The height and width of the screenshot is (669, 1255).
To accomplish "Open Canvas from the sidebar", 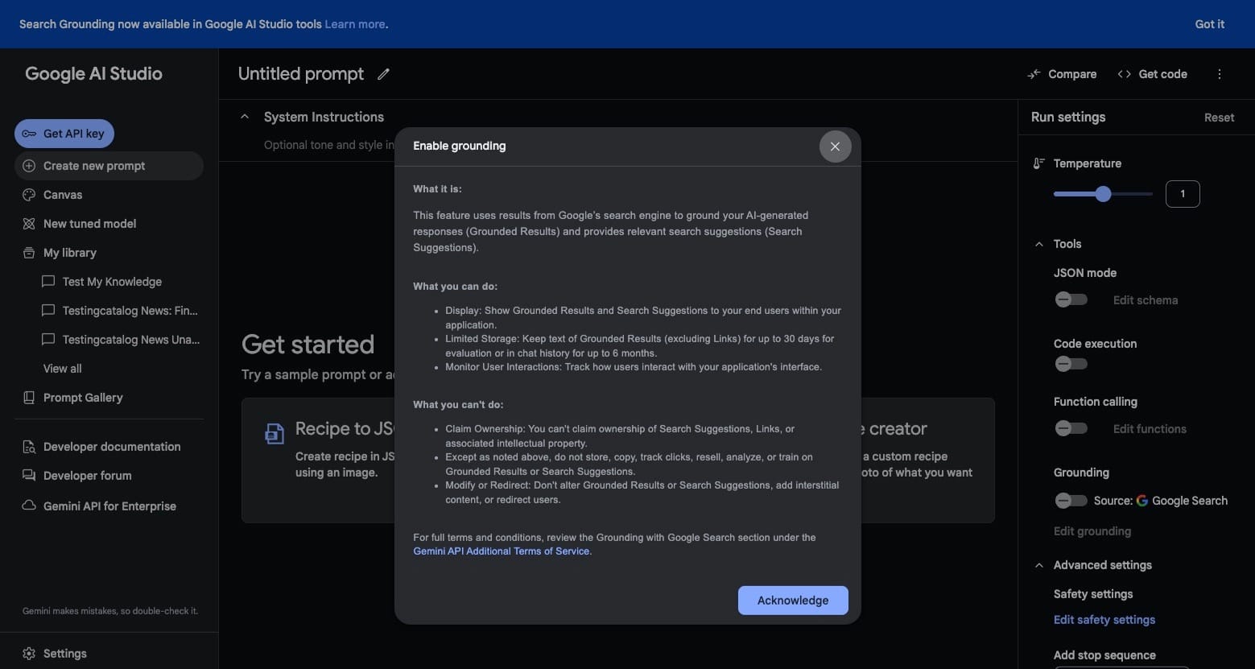I will click(x=62, y=194).
